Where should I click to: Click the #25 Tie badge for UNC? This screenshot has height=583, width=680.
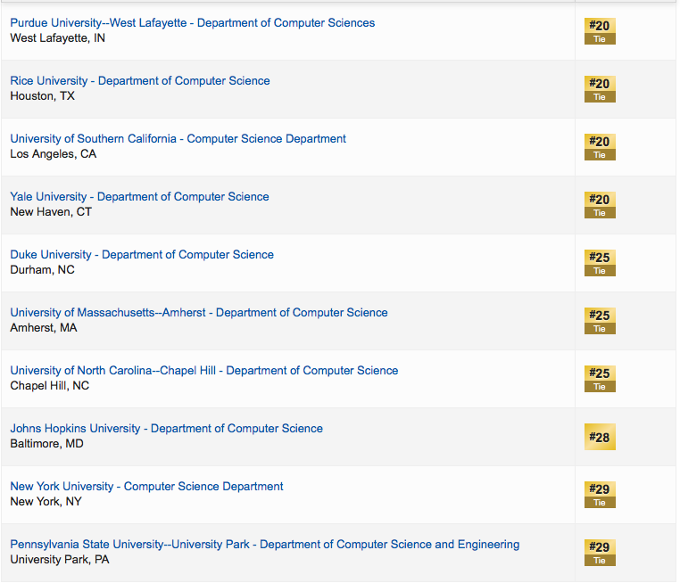(600, 379)
